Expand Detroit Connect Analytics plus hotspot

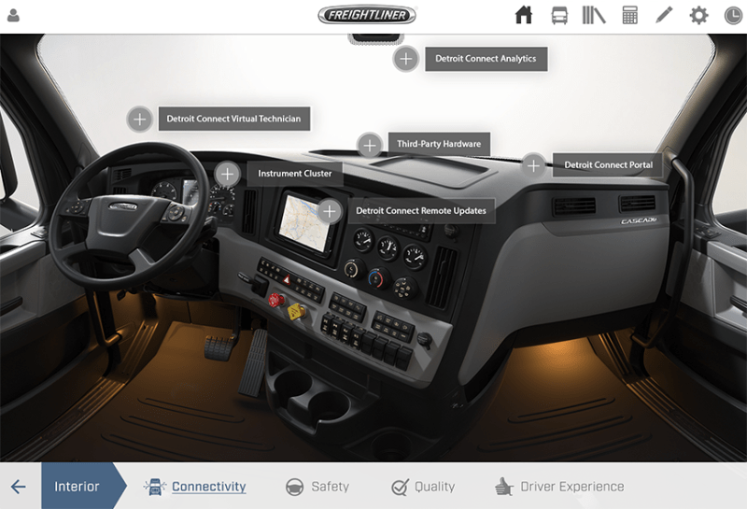(x=406, y=59)
